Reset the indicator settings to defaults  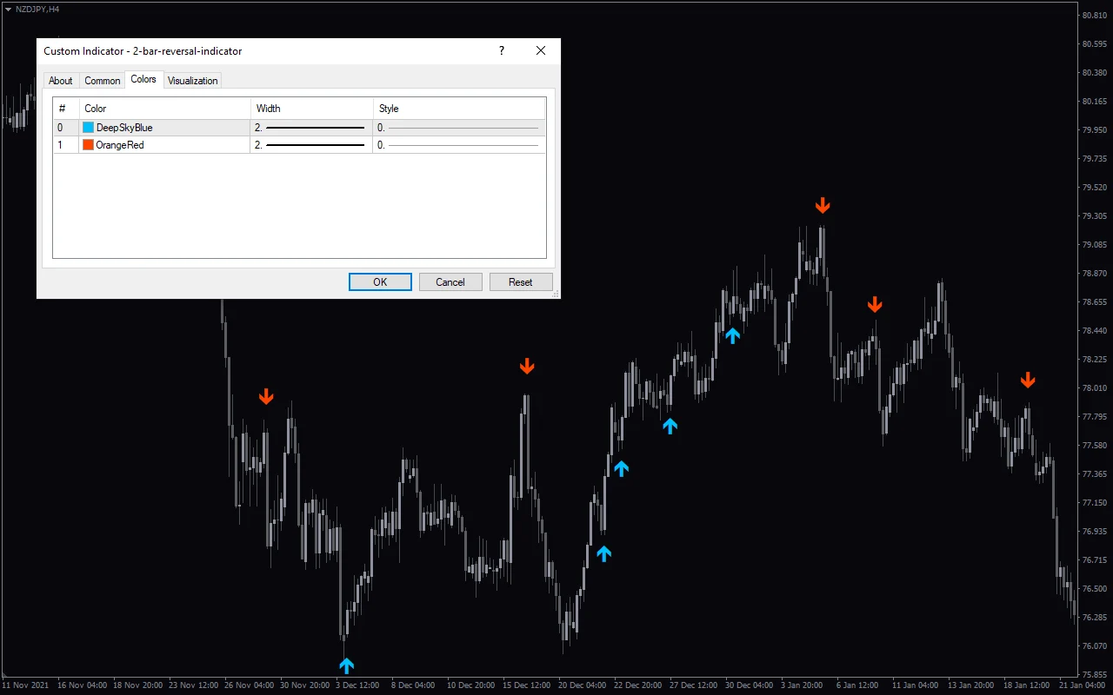[x=521, y=281]
